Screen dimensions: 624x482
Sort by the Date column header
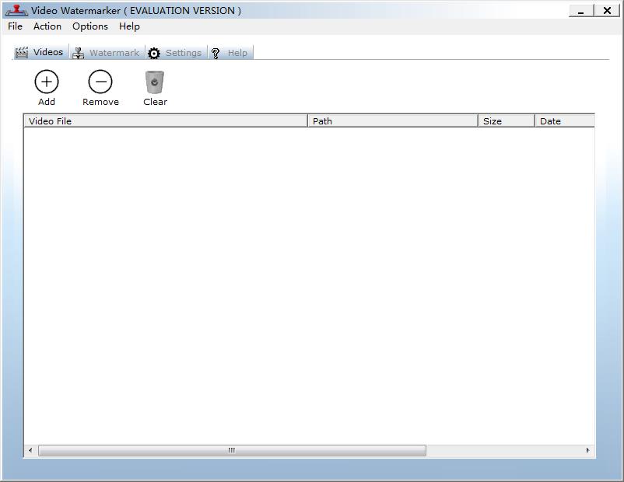click(x=565, y=121)
